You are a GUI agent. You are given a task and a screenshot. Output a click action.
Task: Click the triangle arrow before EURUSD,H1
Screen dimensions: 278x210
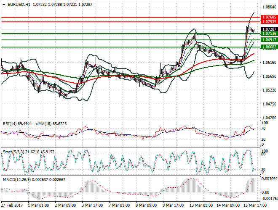pos(3,3)
